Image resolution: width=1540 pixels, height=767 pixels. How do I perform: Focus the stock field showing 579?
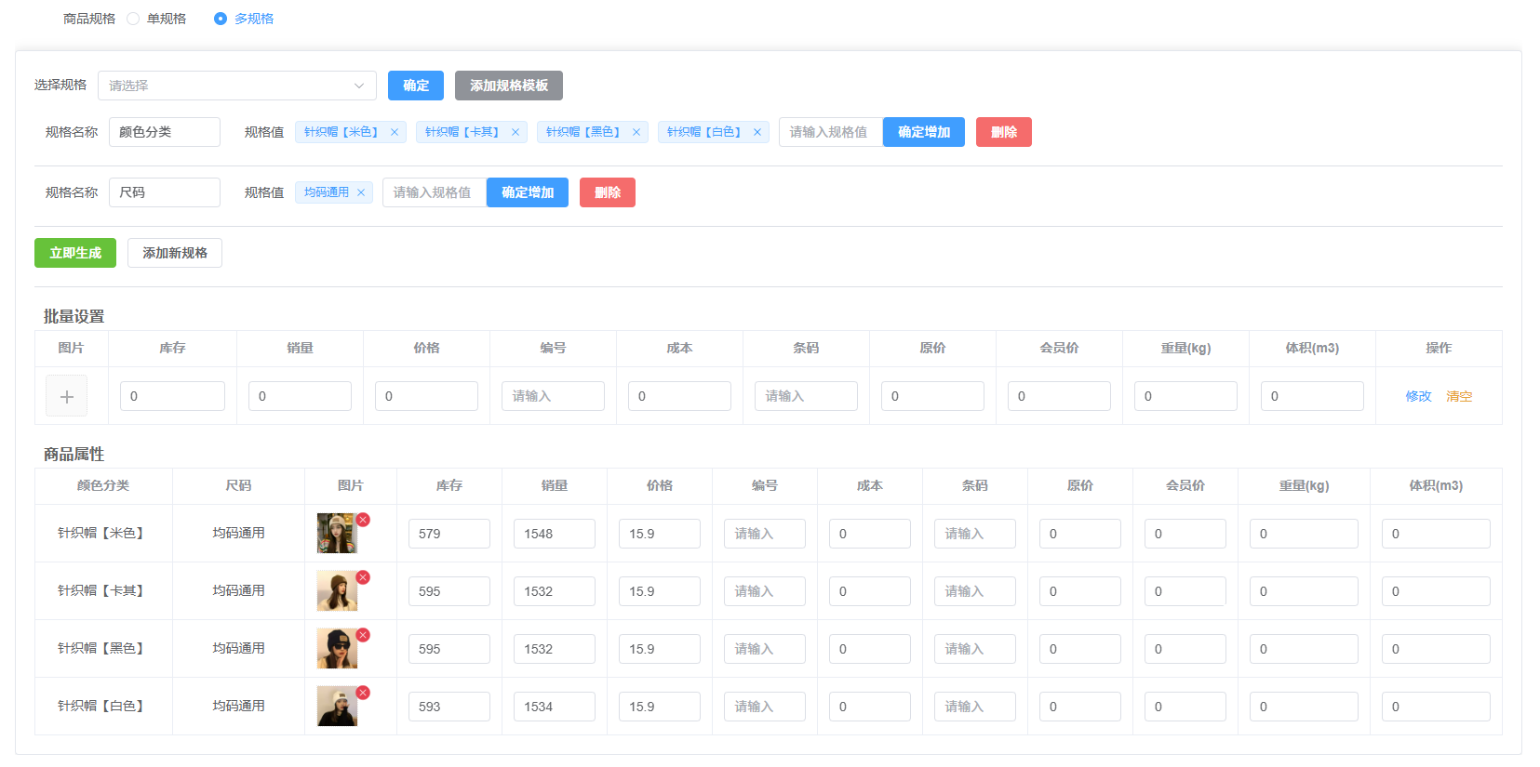click(449, 534)
